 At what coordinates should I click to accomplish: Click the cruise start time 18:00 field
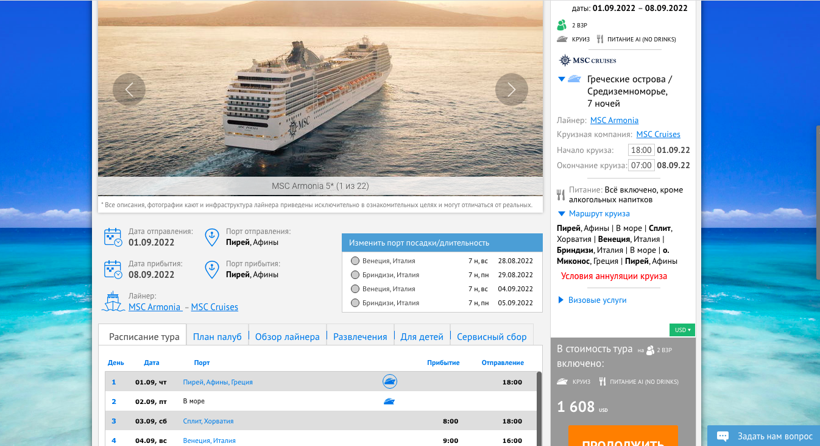pyautogui.click(x=642, y=150)
